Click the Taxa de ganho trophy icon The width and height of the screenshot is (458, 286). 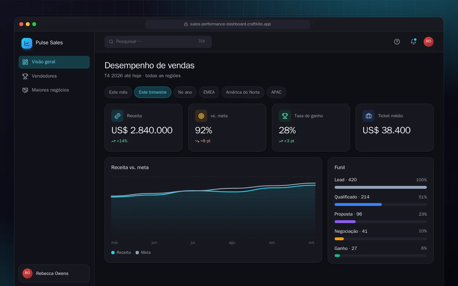(x=285, y=116)
